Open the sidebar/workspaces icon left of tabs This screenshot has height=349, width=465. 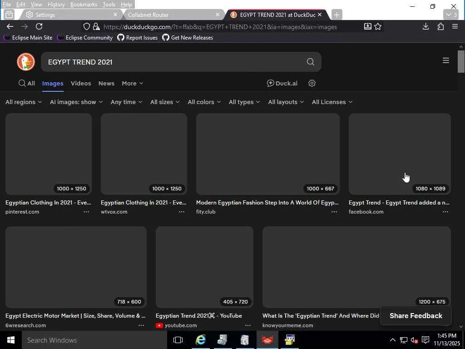(9, 15)
